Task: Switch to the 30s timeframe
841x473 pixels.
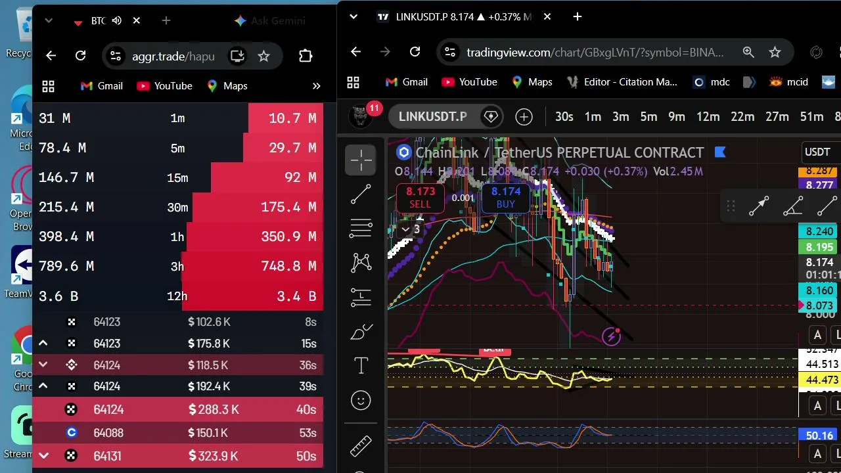Action: pos(564,117)
